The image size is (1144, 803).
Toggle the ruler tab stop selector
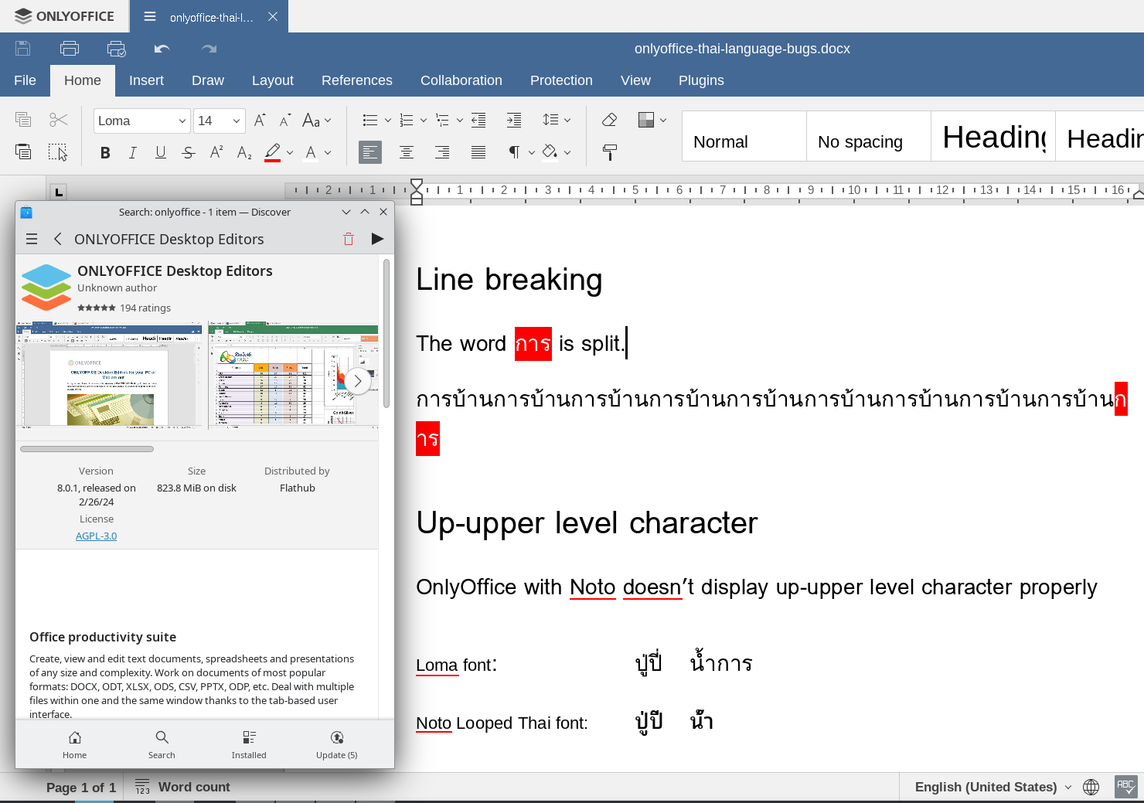(x=59, y=192)
